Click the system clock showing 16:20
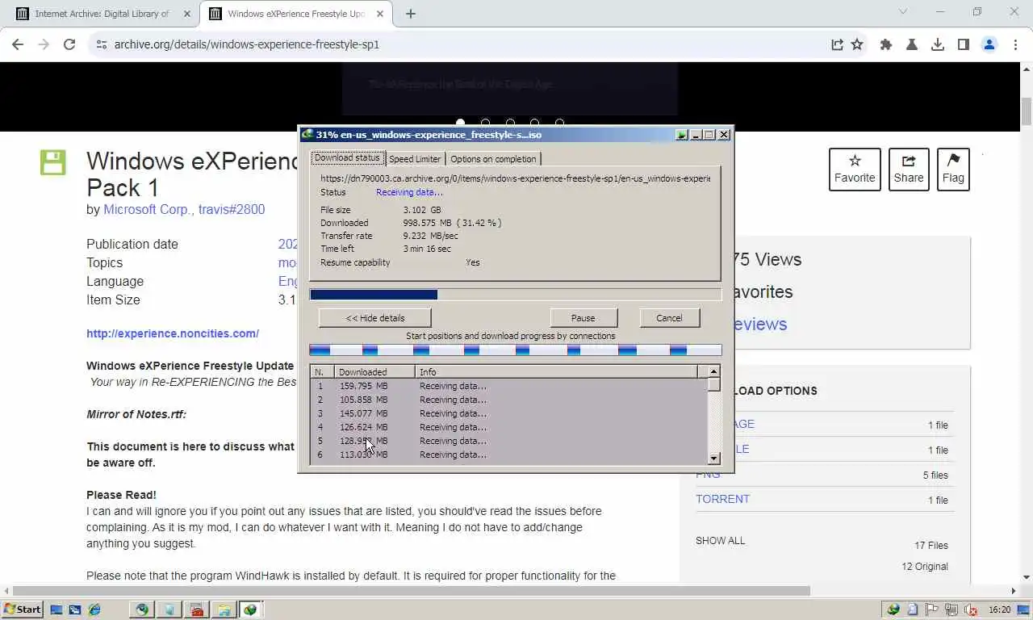This screenshot has height=620, width=1033. (x=999, y=610)
